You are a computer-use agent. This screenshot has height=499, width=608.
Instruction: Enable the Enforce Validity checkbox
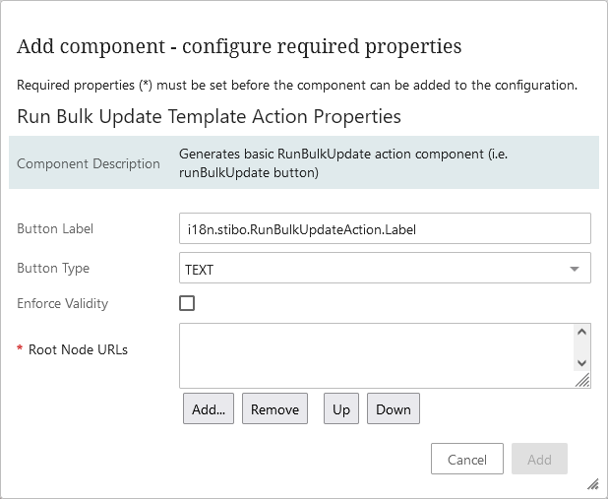pos(187,303)
